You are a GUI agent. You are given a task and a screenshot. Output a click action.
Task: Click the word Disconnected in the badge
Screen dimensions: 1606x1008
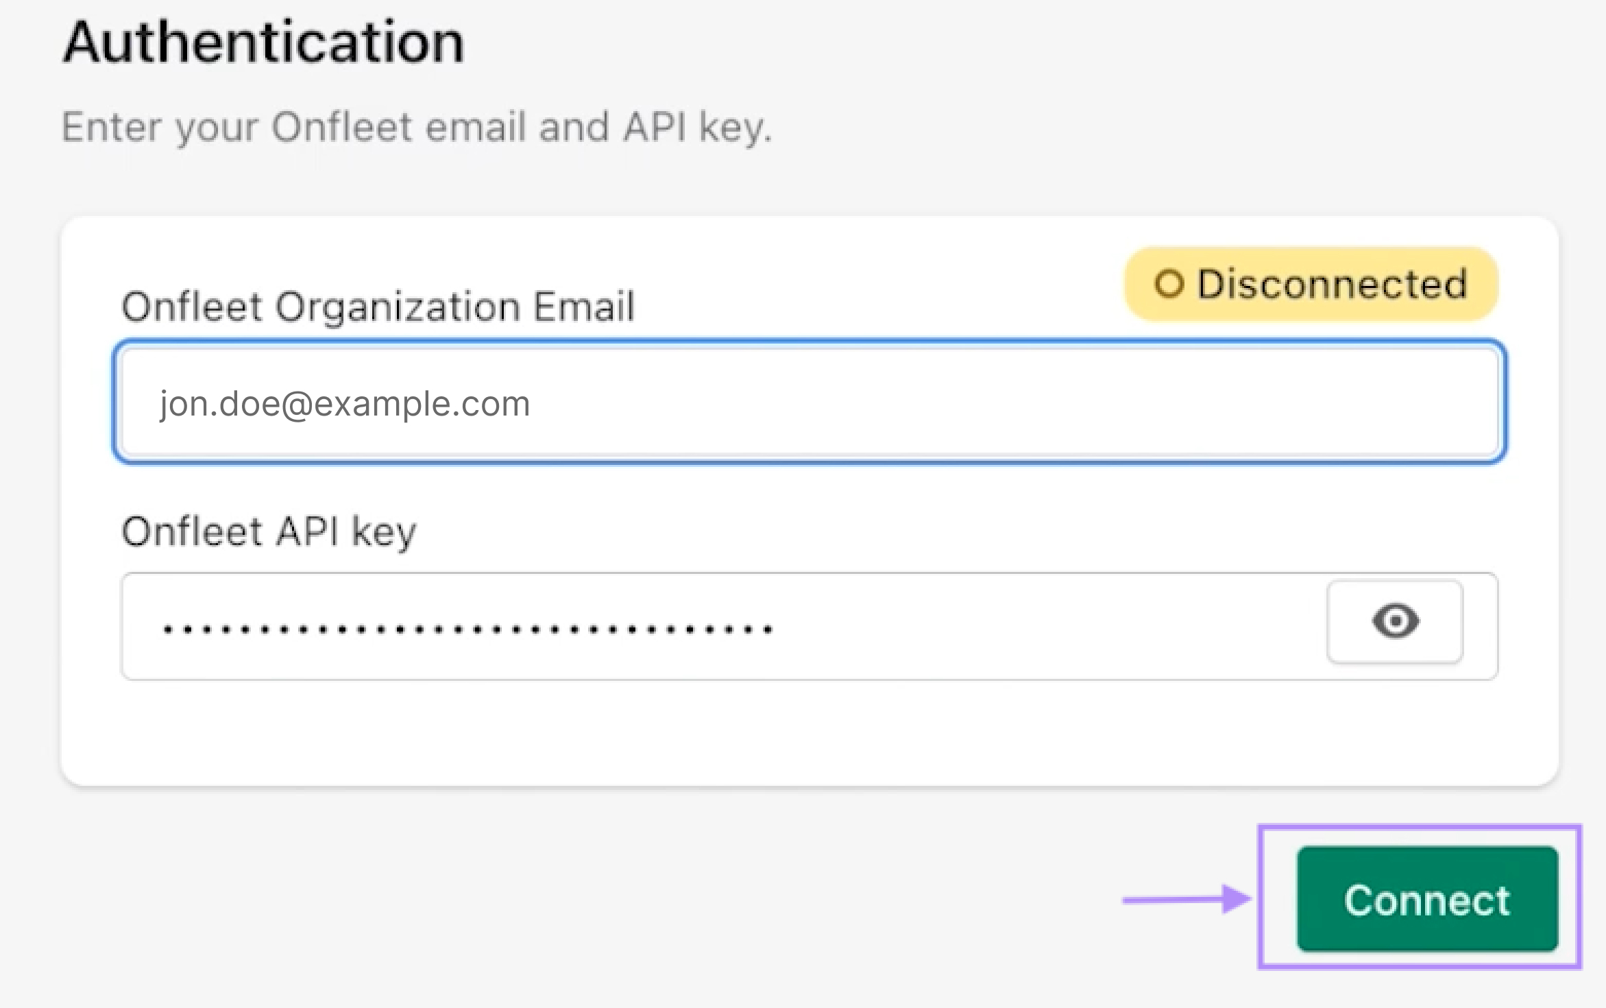[x=1331, y=284]
